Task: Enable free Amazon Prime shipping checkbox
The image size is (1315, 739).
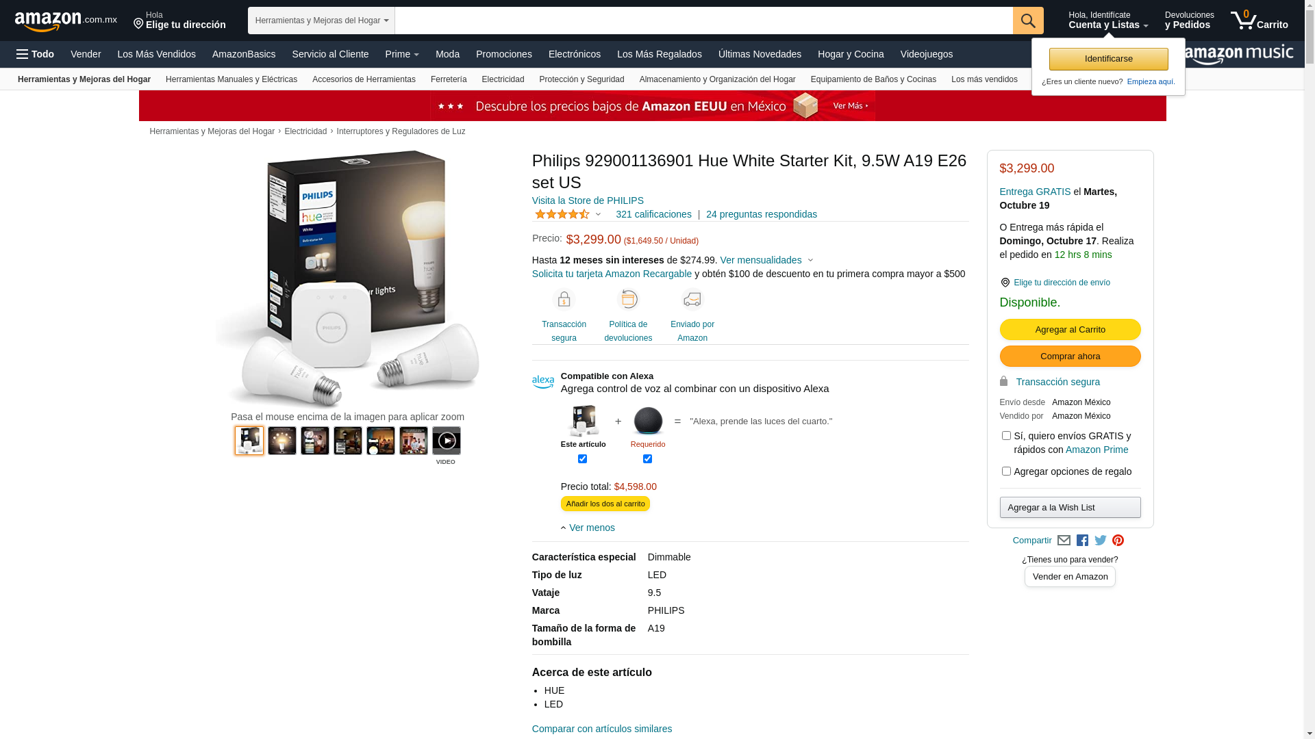Action: 1006,436
